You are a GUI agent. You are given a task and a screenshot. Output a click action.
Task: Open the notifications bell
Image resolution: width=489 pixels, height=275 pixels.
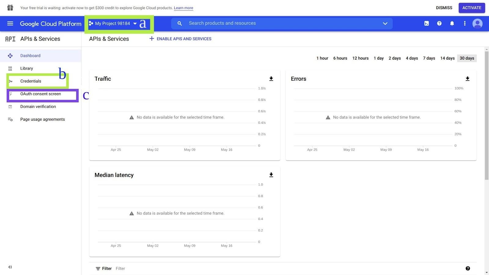tap(452, 24)
